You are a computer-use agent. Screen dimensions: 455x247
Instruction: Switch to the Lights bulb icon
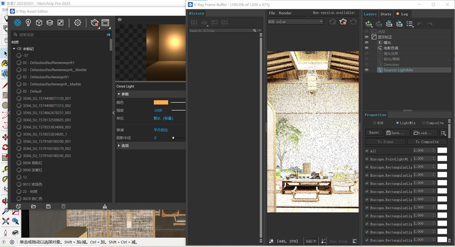tap(29, 23)
